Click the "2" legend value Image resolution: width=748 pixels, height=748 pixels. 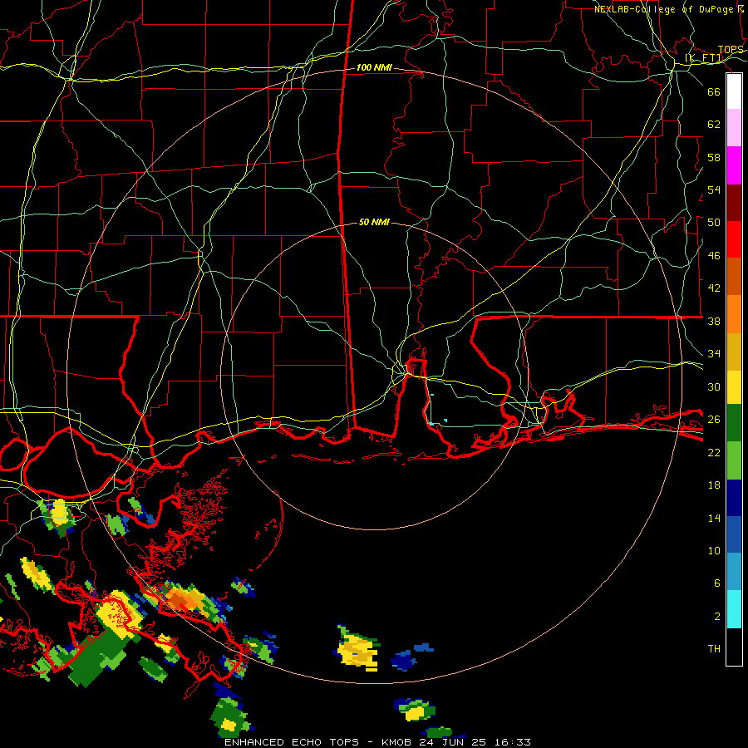pos(716,616)
